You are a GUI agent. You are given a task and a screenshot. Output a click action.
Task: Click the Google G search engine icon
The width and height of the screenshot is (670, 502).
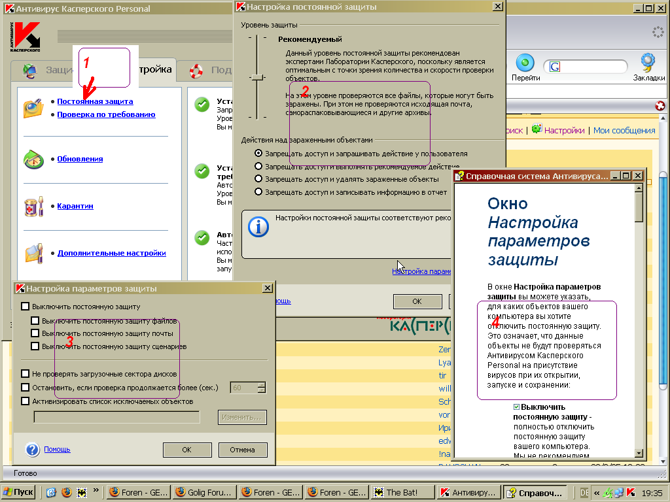[555, 67]
